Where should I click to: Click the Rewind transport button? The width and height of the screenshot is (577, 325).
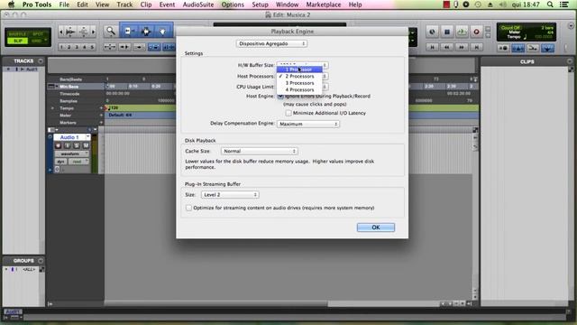pos(447,47)
